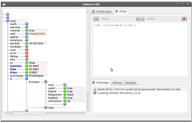
Task: Click the green dot beside itime
Action: pos(27,72)
